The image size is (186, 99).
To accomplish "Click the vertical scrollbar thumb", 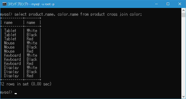I will pyautogui.click(x=184, y=15).
